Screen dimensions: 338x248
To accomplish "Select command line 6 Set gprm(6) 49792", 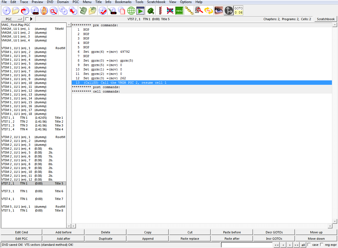I will pyautogui.click(x=202, y=52).
